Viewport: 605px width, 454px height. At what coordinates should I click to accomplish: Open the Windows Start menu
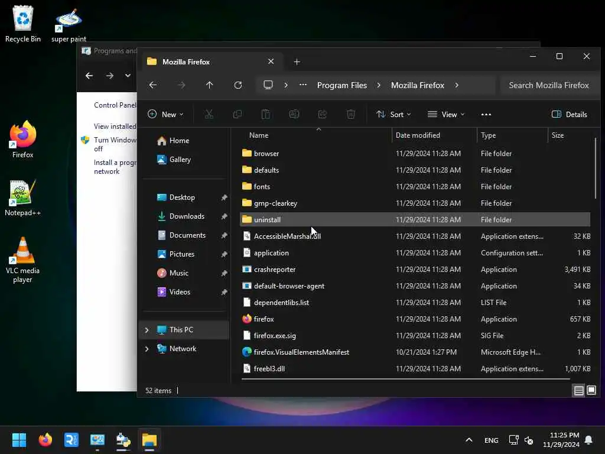19,440
